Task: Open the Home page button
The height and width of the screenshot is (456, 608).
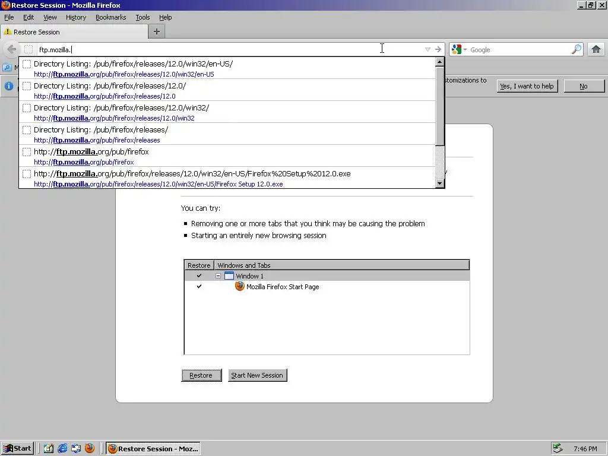Action: pyautogui.click(x=596, y=50)
